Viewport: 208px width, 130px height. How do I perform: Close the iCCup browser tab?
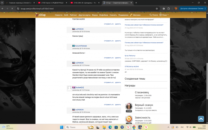[x=131, y=3]
